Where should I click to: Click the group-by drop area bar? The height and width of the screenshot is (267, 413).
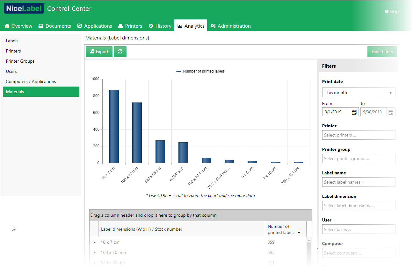[x=200, y=215]
